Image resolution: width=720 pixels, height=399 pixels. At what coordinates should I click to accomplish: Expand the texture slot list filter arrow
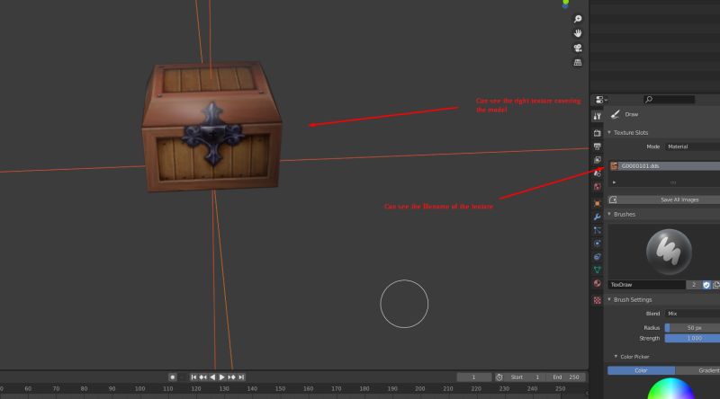(x=614, y=182)
